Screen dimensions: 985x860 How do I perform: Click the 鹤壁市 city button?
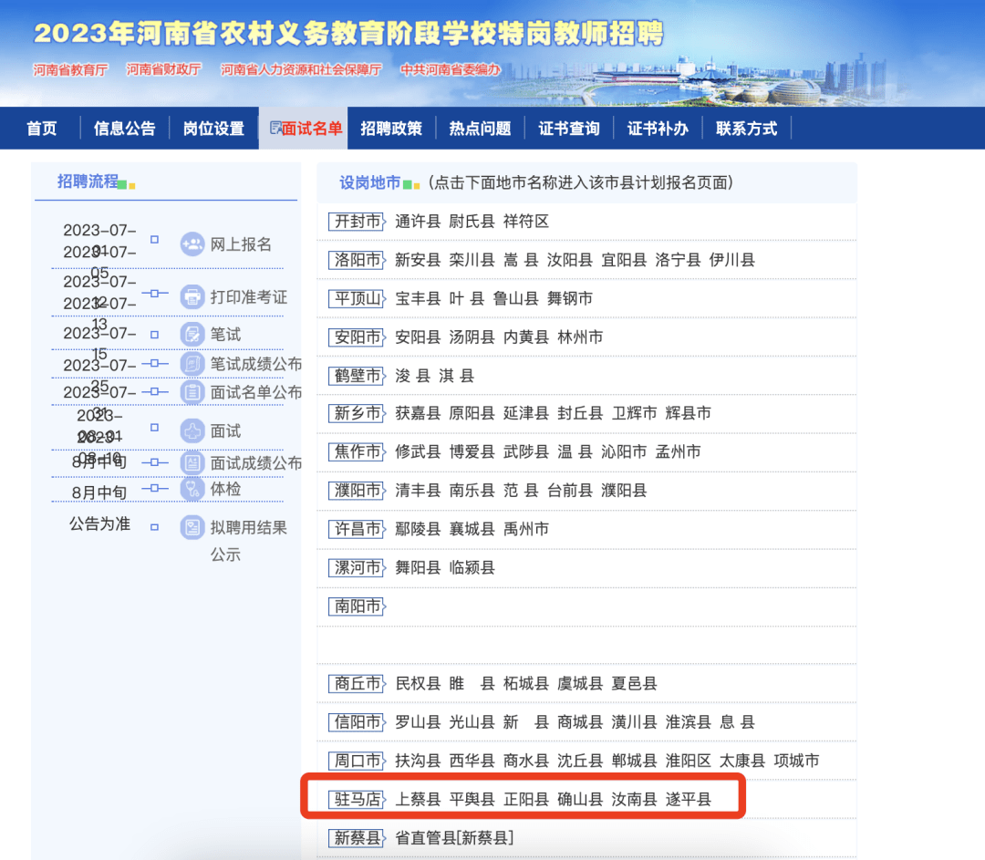coord(357,376)
